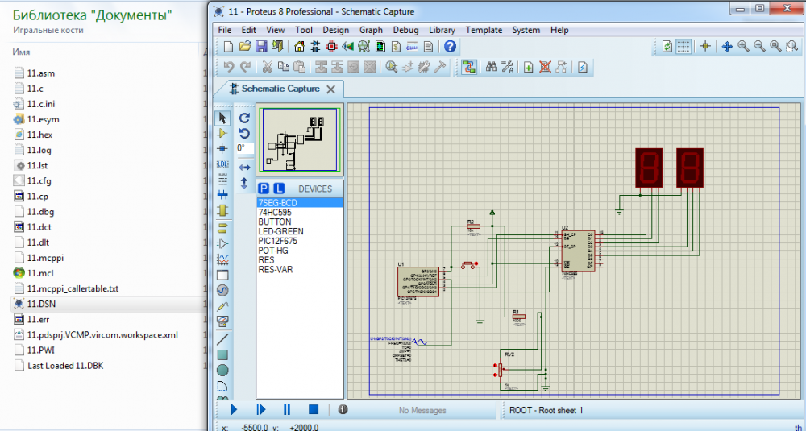
Task: Select the 2D line drawing tool
Action: pos(222,339)
